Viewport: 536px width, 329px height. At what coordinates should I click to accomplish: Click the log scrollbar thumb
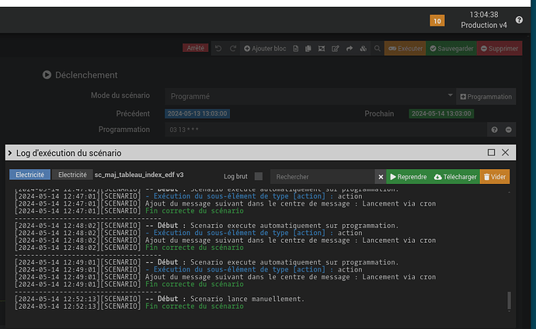click(x=510, y=300)
